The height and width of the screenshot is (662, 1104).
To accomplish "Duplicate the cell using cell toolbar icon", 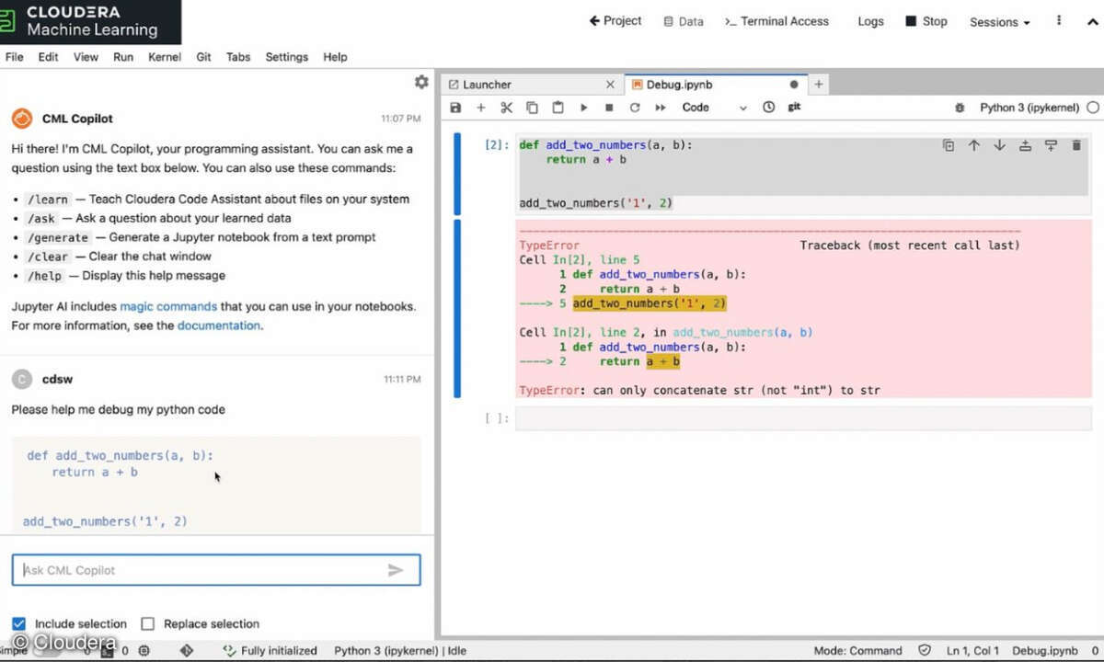I will pyautogui.click(x=949, y=145).
